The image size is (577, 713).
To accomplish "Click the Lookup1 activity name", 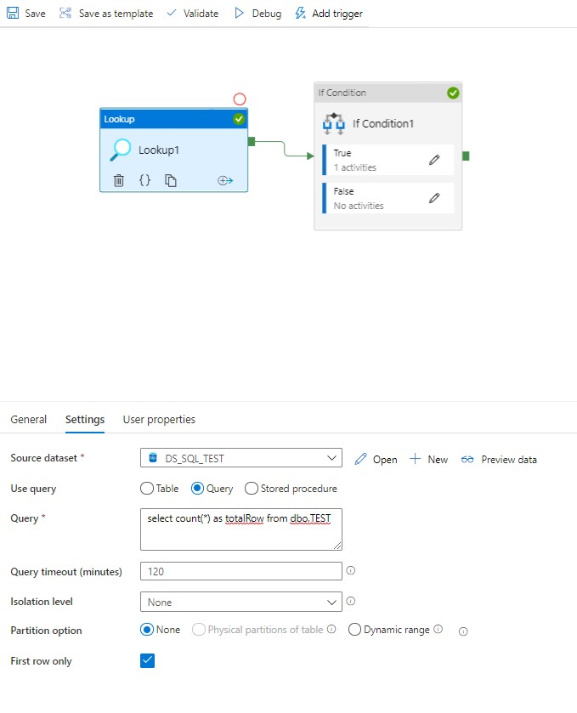I will click(159, 150).
